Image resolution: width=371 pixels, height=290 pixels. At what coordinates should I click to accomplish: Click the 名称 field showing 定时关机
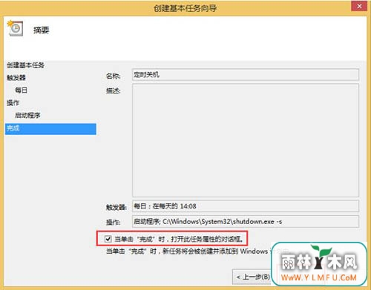(x=246, y=75)
